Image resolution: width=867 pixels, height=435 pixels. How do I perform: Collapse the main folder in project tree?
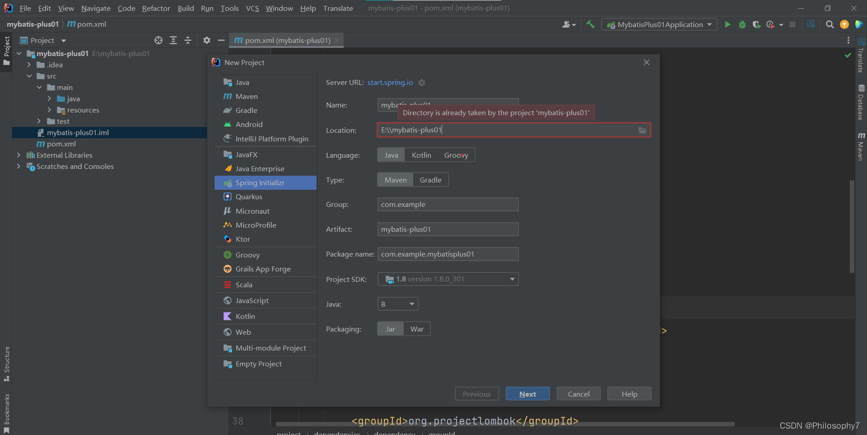click(x=39, y=87)
